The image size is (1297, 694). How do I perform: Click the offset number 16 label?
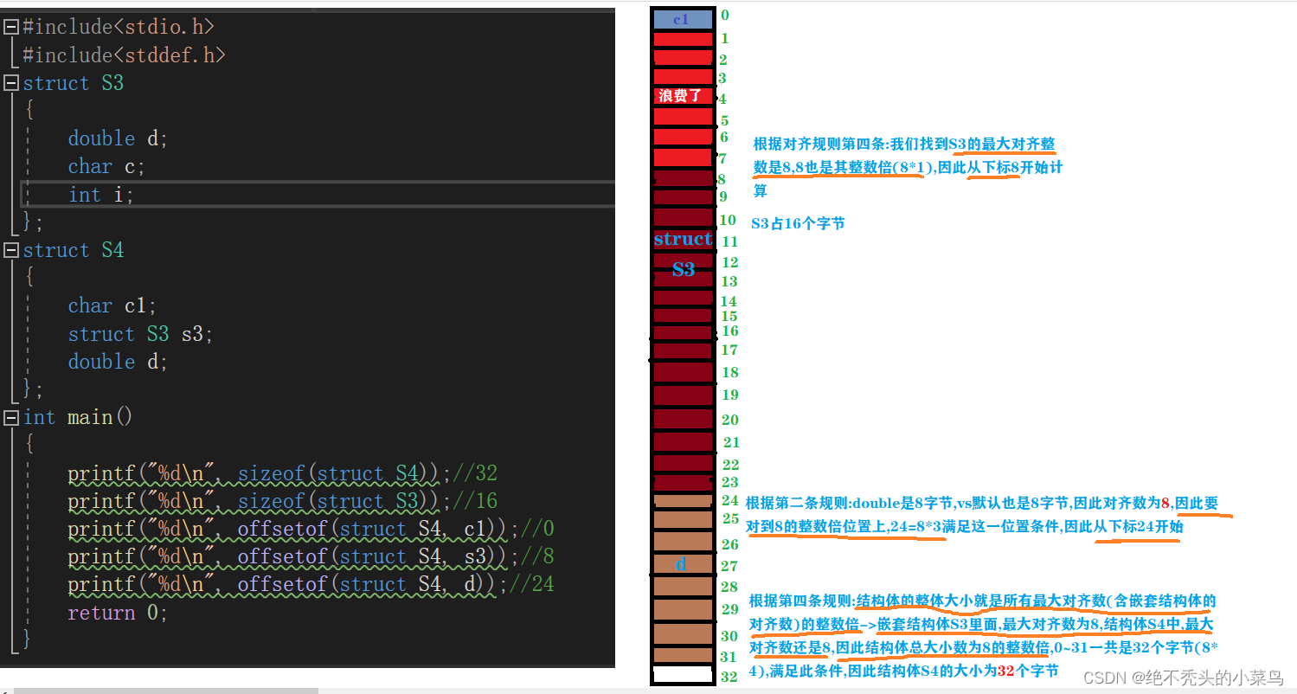(x=729, y=331)
